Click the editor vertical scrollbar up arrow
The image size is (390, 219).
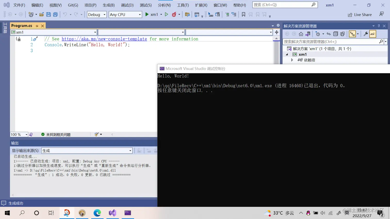click(276, 38)
